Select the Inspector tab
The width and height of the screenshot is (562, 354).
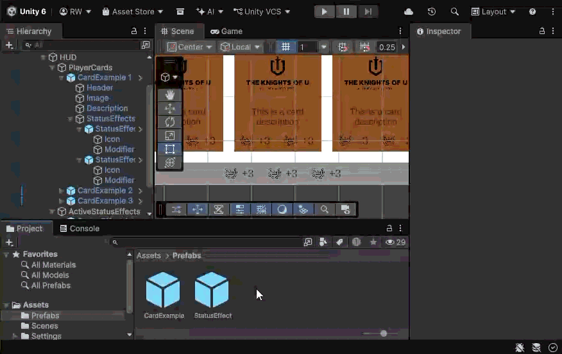pyautogui.click(x=439, y=31)
